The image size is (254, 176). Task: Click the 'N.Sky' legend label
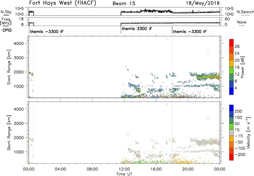(x=6, y=12)
